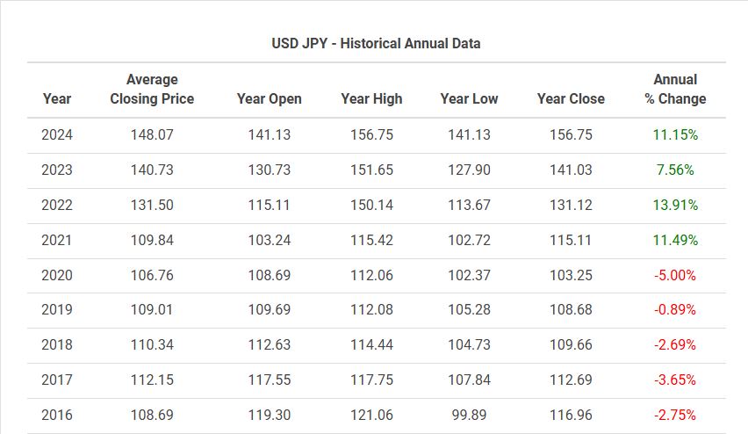Click the Year column header
748x434 pixels.
57,98
